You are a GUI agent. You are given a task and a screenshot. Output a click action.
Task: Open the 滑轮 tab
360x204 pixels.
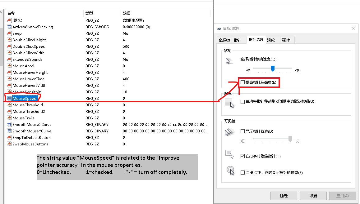[271, 40]
